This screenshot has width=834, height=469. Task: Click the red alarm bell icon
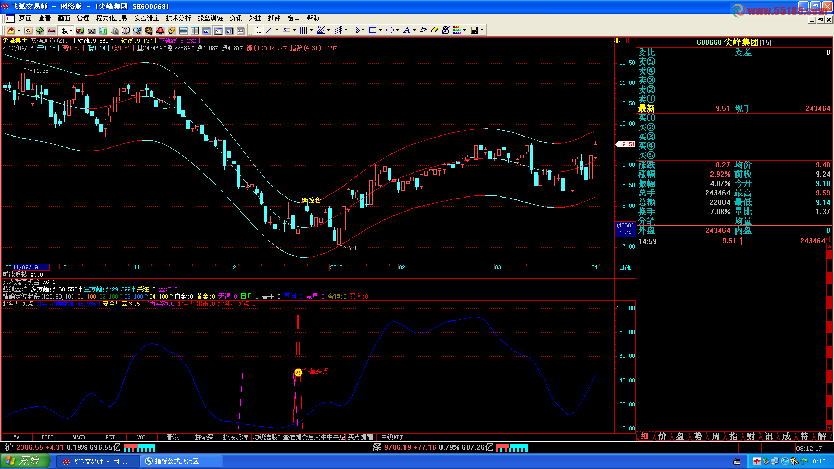tap(160, 31)
